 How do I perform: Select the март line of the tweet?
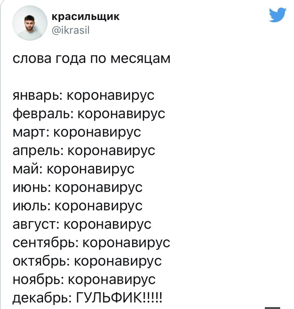[77, 132]
